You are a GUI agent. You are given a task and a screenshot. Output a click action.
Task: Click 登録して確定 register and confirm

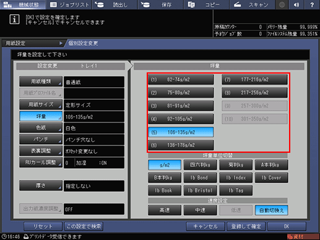tap(246, 226)
